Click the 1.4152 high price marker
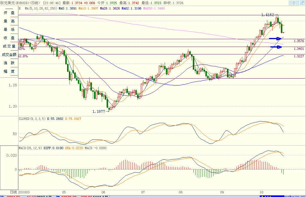Image resolution: width=306 pixels, height=197 pixels. tap(268, 15)
